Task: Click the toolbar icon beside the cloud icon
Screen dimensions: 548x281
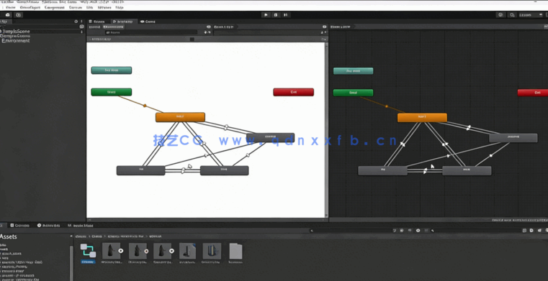Action: [19, 15]
